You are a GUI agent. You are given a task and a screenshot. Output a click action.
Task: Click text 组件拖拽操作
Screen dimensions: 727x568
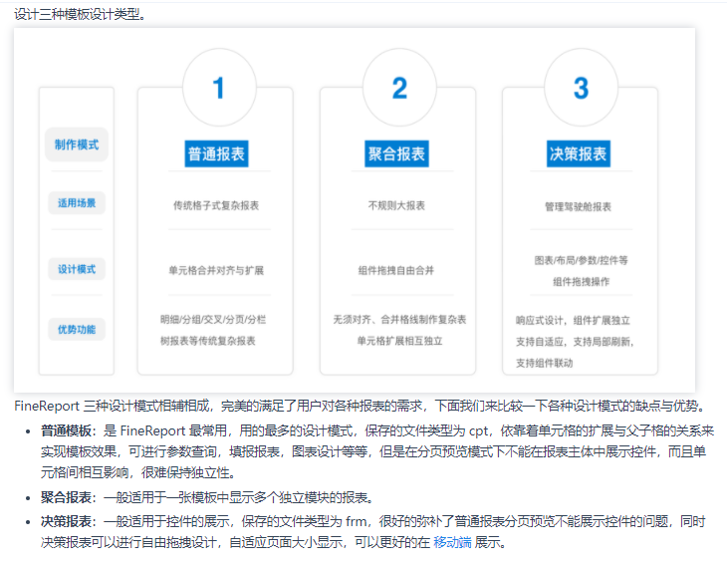pos(581,281)
